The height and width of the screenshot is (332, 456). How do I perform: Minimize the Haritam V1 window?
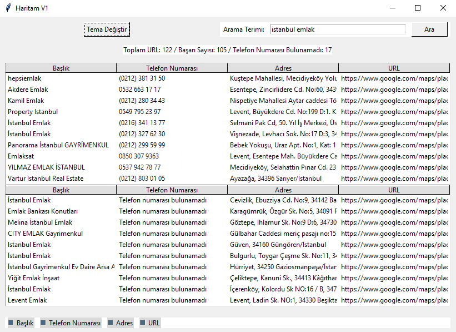tap(393, 8)
